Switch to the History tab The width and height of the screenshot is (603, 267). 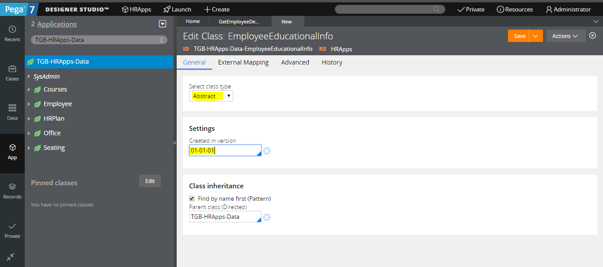pos(332,62)
